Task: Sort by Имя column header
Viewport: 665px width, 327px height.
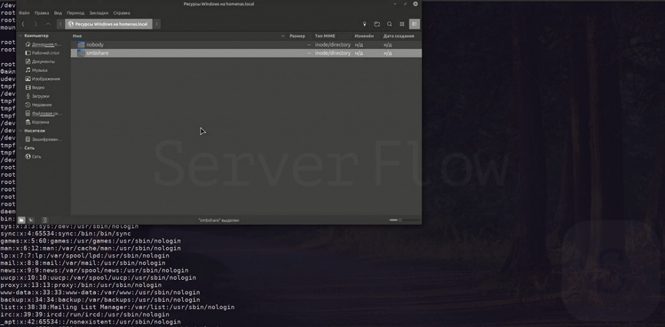Action: click(77, 36)
